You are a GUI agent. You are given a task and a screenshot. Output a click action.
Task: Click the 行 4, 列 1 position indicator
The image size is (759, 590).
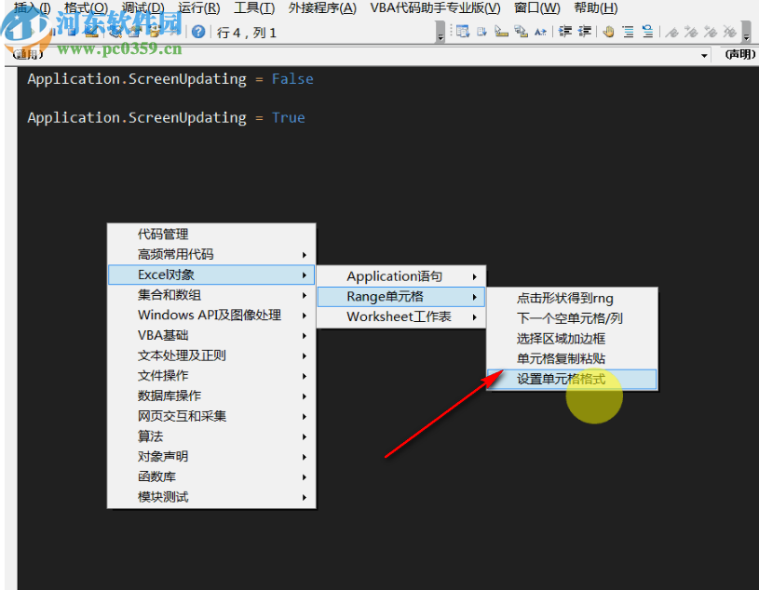click(x=247, y=33)
